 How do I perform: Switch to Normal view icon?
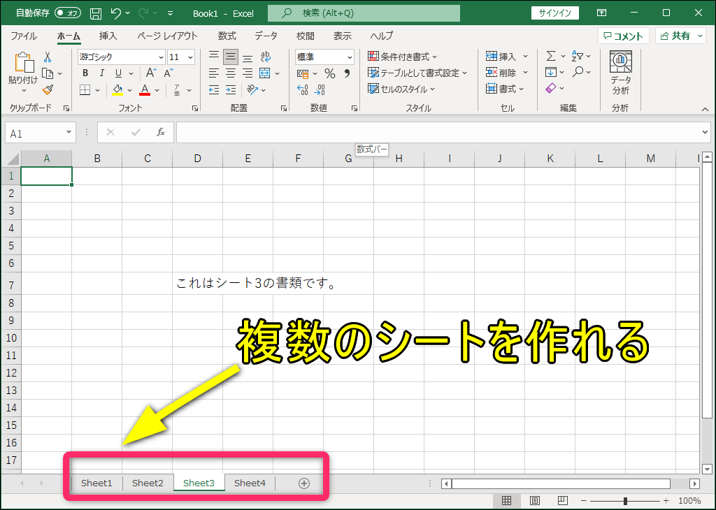click(x=506, y=500)
